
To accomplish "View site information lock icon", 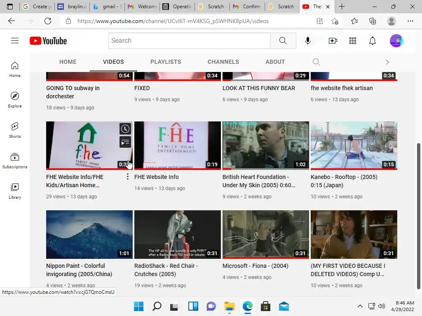I will (68, 21).
